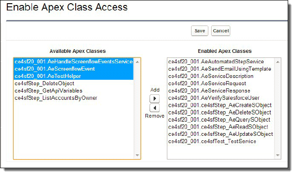Select ce4sf20_001.AeServiceDescription in enabled list
Viewport: 295px width, 175px height.
221,76
